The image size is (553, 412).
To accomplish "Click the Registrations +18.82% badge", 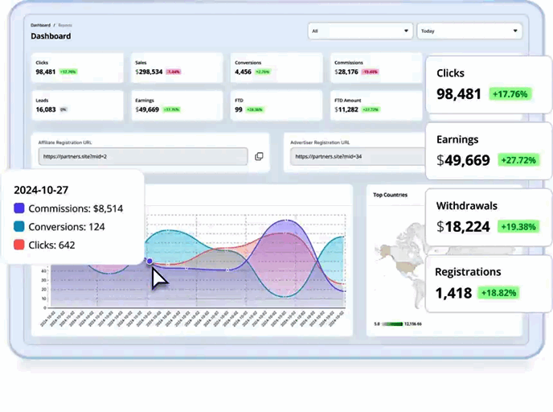I will point(498,293).
